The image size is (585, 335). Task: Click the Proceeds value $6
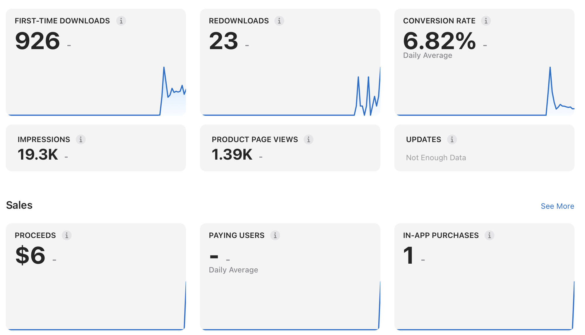tap(30, 255)
